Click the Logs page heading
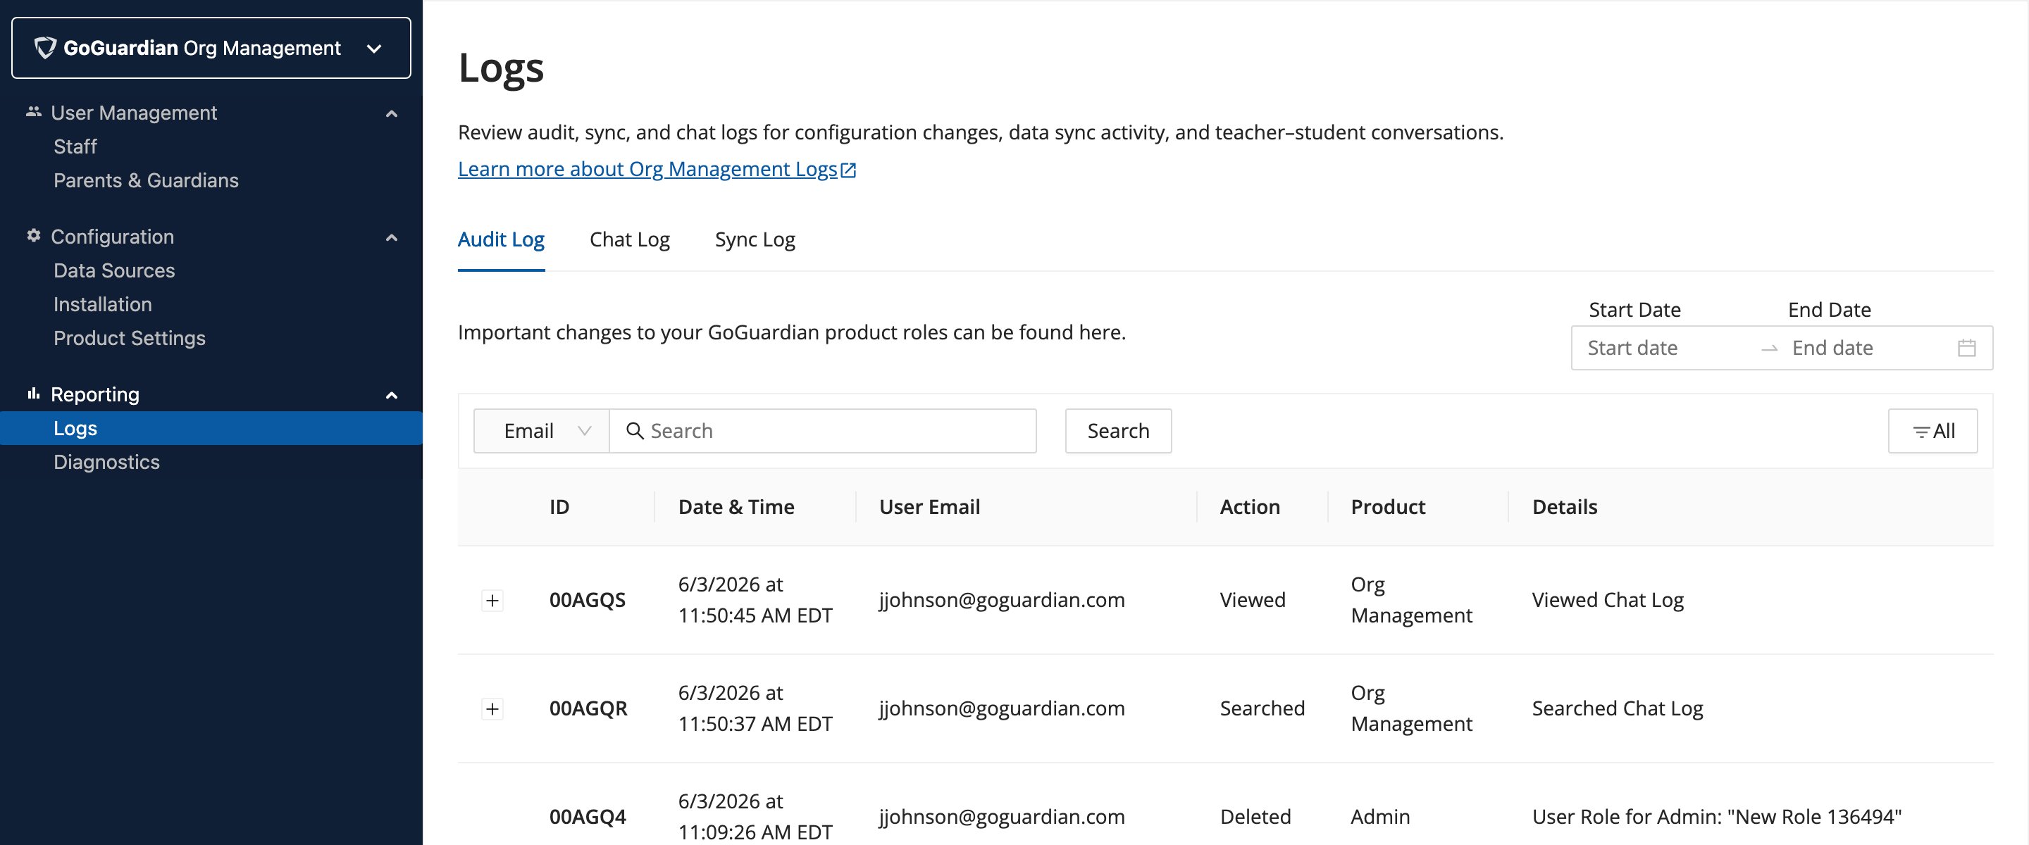This screenshot has width=2029, height=845. [501, 68]
